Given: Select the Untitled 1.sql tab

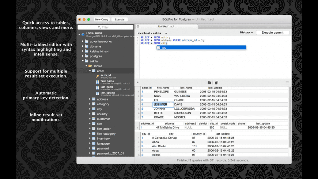Looking at the screenshot, I should pyautogui.click(x=166, y=26).
